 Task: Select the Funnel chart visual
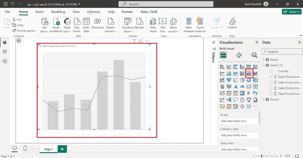point(229,80)
